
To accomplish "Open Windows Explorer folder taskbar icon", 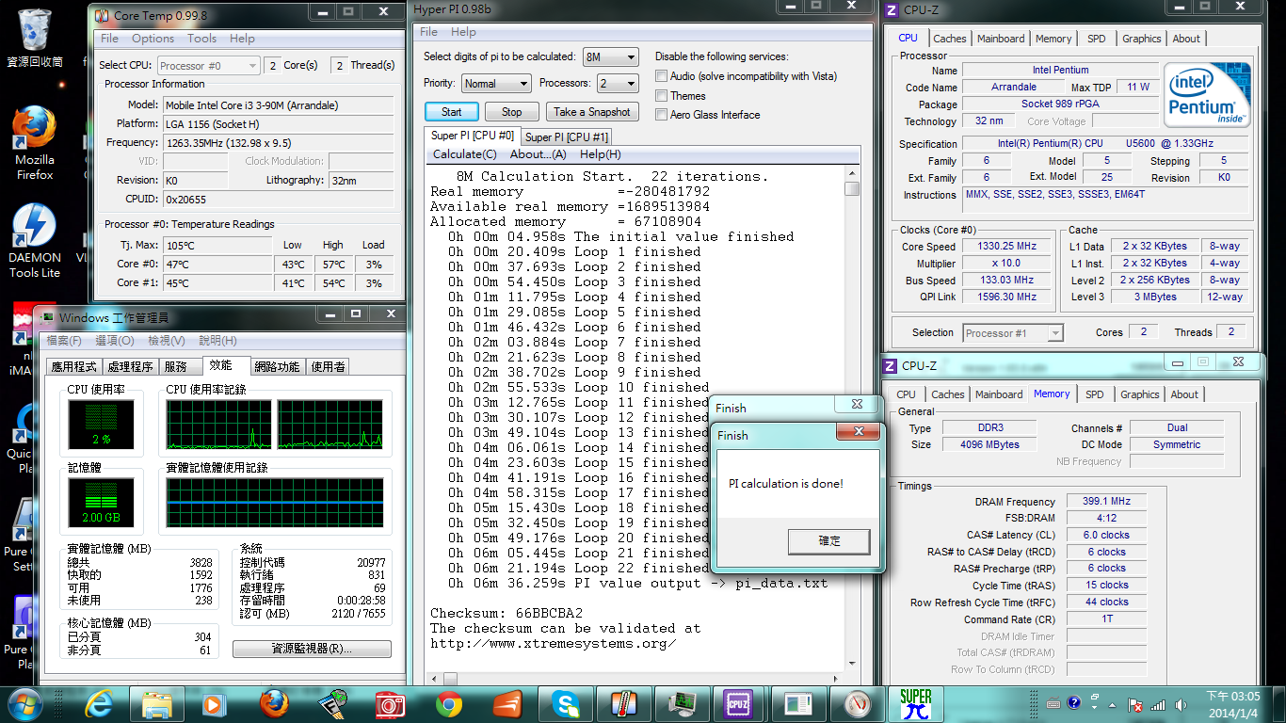I will click(157, 703).
